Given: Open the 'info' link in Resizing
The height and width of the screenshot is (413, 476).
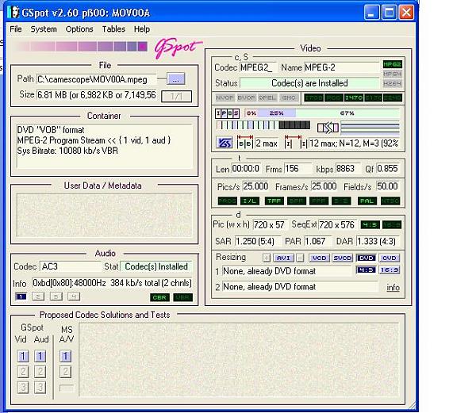Looking at the screenshot, I should [393, 287].
